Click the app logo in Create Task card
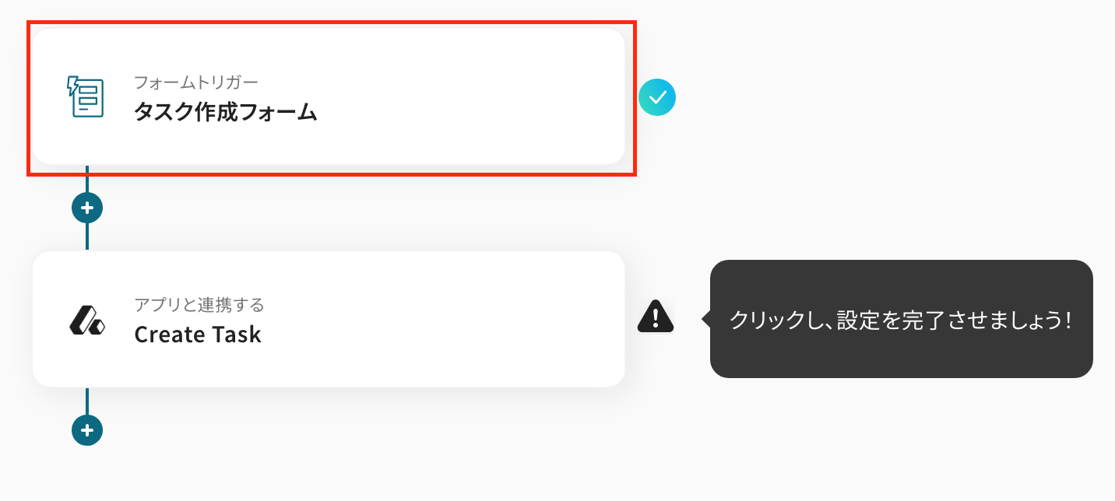 point(86,319)
